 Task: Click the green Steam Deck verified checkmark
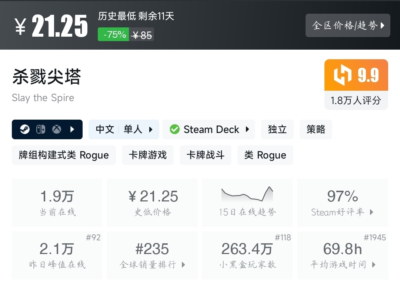point(174,130)
